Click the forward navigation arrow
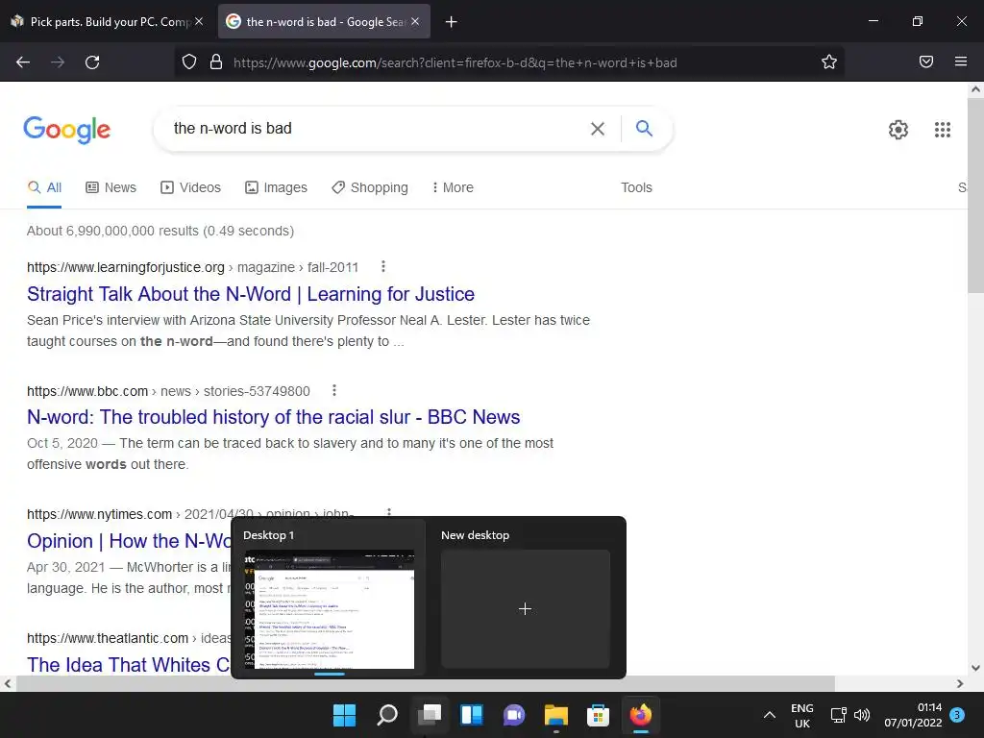The image size is (984, 738). [x=58, y=62]
